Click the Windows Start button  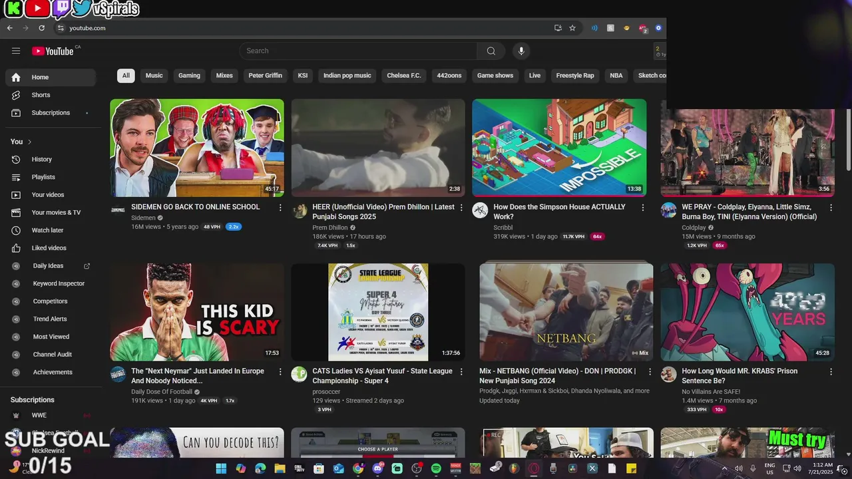pyautogui.click(x=221, y=468)
